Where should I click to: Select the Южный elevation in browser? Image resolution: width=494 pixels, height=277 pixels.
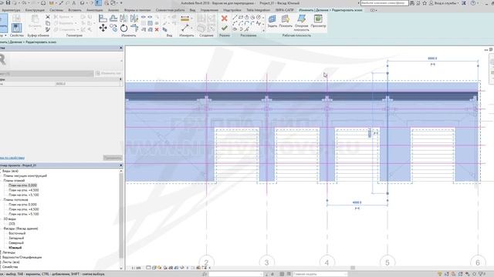click(15, 248)
